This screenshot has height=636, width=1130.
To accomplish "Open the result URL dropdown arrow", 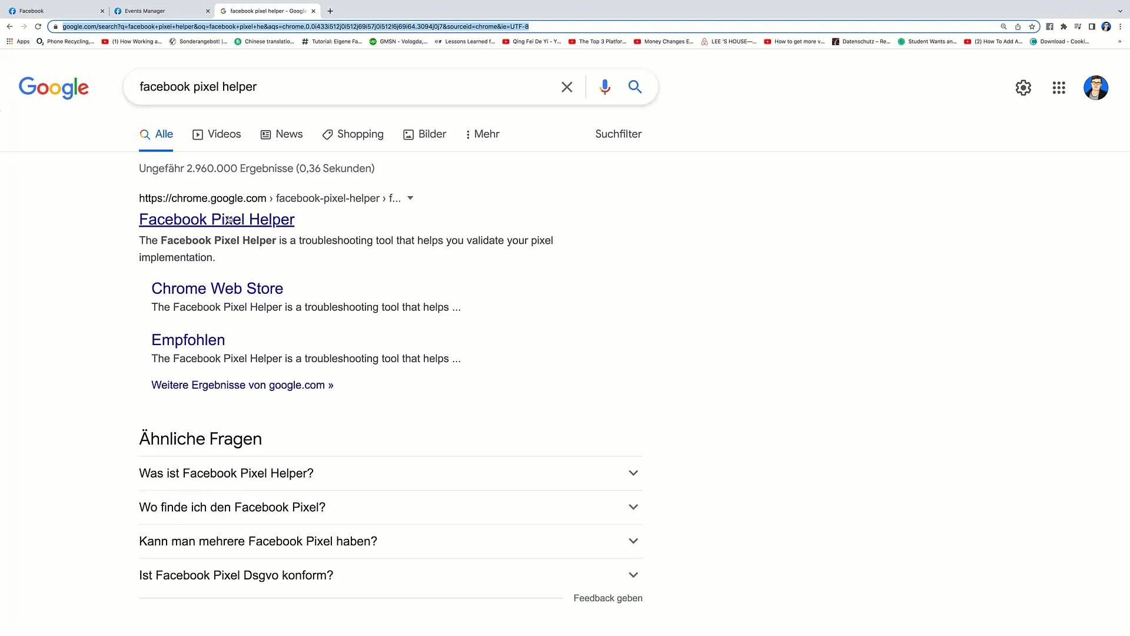I will (410, 198).
